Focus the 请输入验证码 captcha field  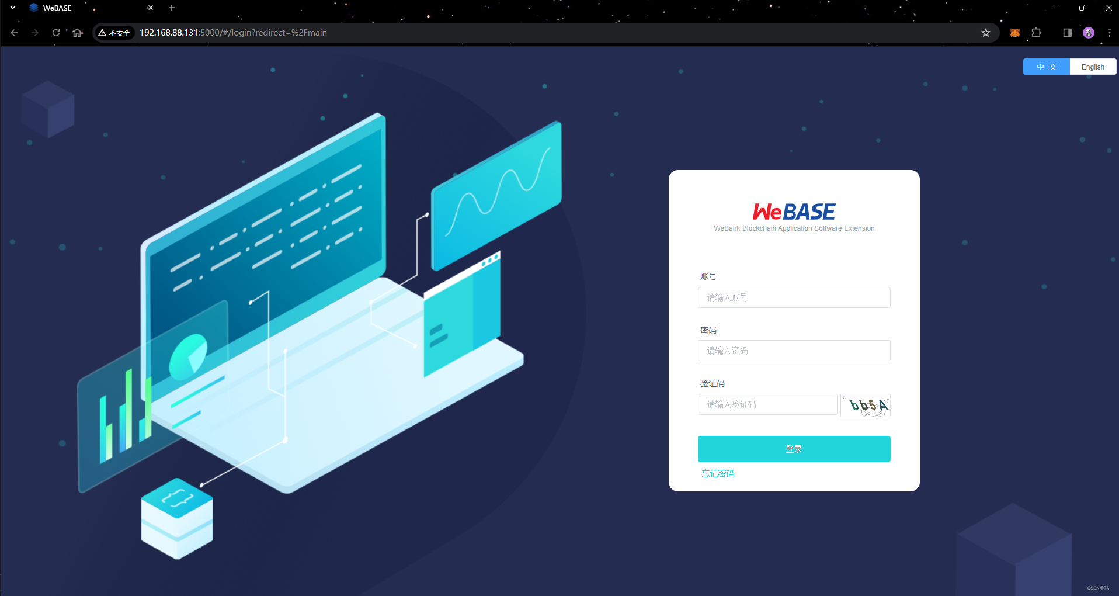coord(767,404)
